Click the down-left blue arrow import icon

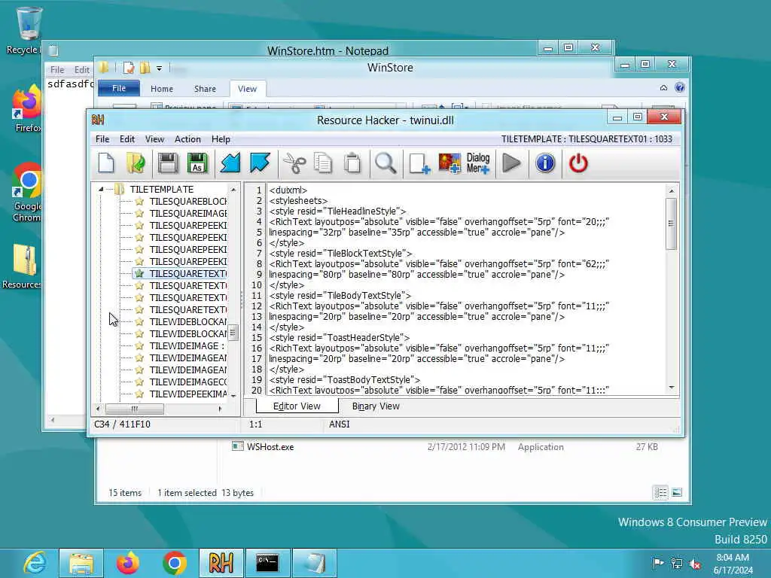[x=230, y=163]
